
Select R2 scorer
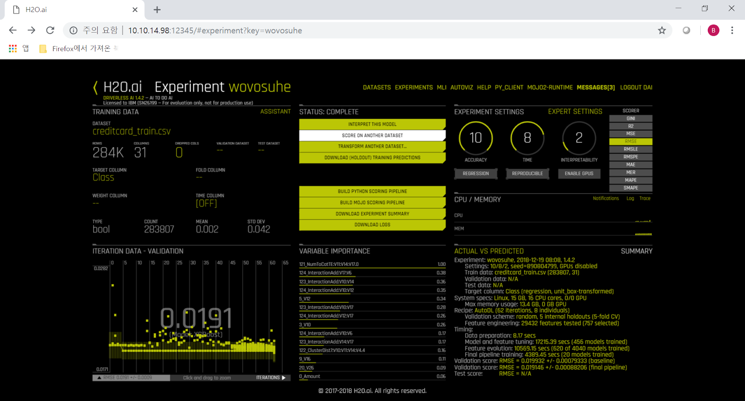631,126
